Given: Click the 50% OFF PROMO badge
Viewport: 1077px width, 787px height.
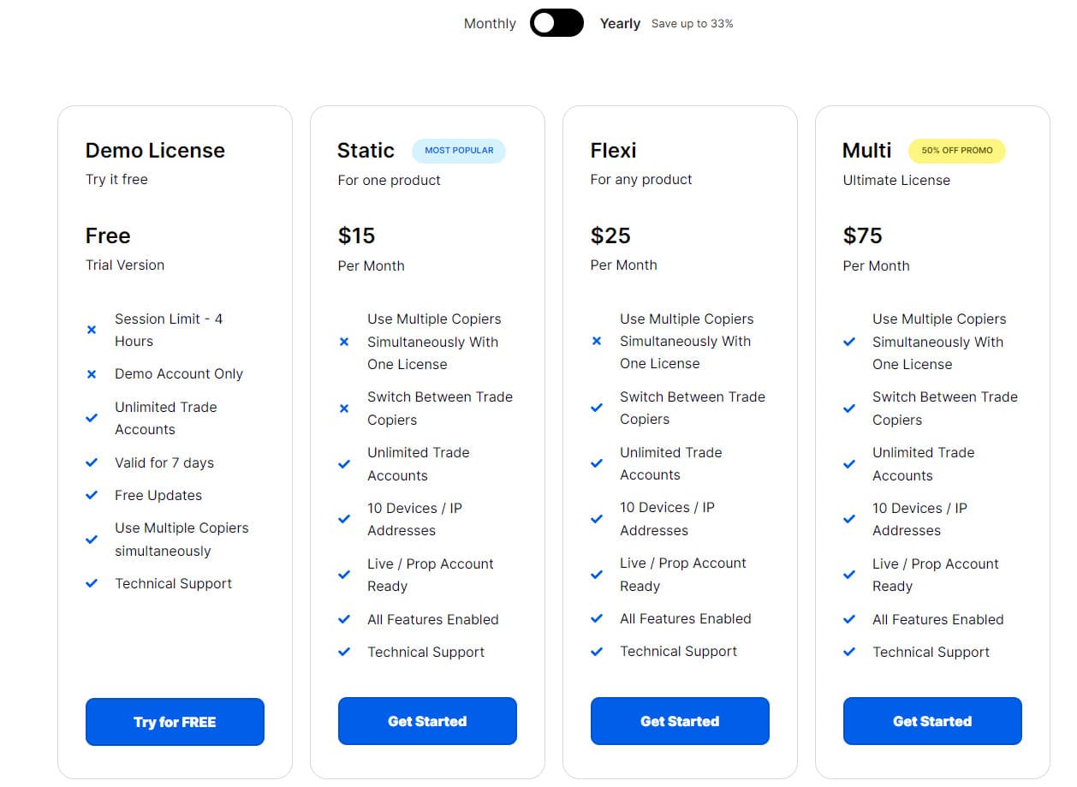Looking at the screenshot, I should 957,151.
